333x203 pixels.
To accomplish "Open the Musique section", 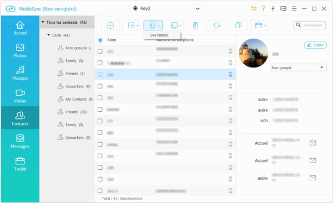I will (20, 74).
